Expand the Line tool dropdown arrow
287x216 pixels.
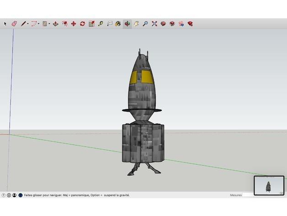(28, 24)
